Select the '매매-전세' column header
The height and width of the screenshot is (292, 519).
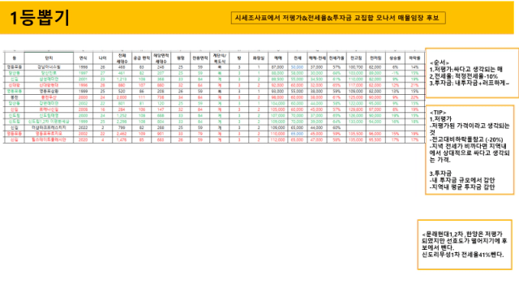317,58
